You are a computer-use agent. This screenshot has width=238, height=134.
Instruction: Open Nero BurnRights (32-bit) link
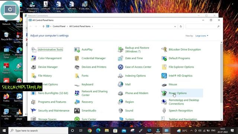(53, 93)
